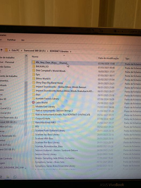The width and height of the screenshot is (141, 188).
Task: Click the folder icon in address bar
Action: (x=6, y=50)
